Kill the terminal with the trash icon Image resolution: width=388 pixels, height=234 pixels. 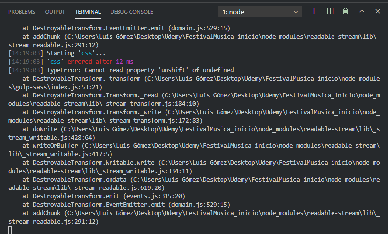click(346, 11)
